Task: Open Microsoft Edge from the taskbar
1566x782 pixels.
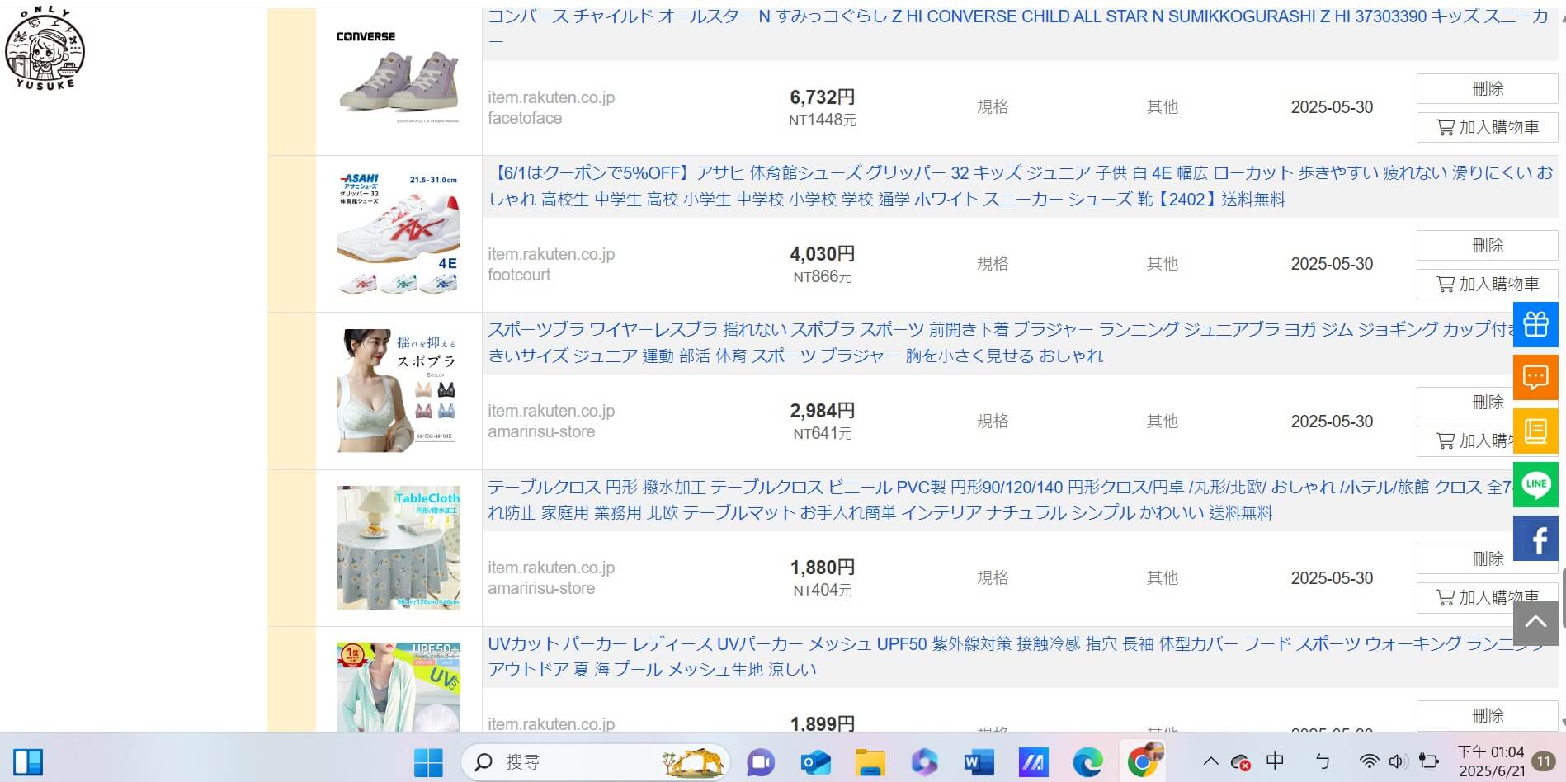Action: (1089, 762)
